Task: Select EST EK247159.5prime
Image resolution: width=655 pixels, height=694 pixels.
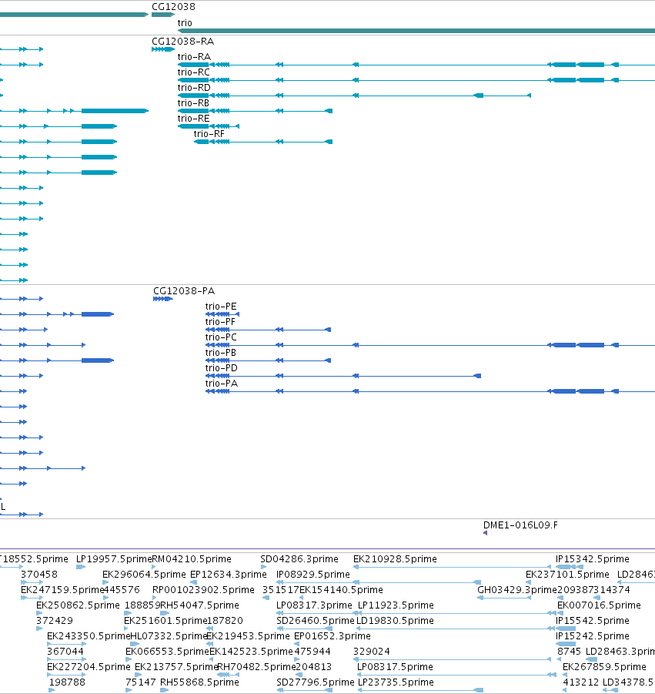Action: coord(62,590)
